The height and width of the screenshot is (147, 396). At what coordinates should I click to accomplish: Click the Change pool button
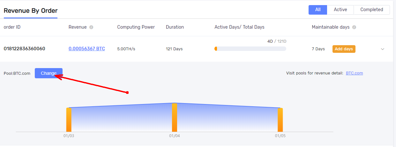49,73
